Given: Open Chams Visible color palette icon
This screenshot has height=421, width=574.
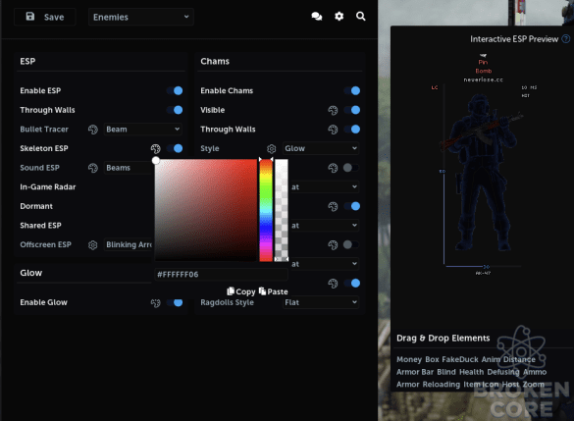Looking at the screenshot, I should (333, 110).
